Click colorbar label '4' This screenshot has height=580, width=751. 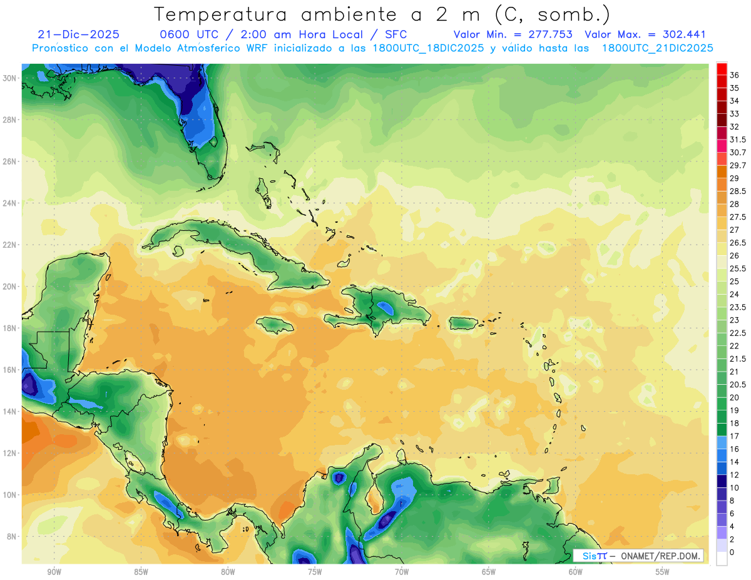click(x=732, y=526)
